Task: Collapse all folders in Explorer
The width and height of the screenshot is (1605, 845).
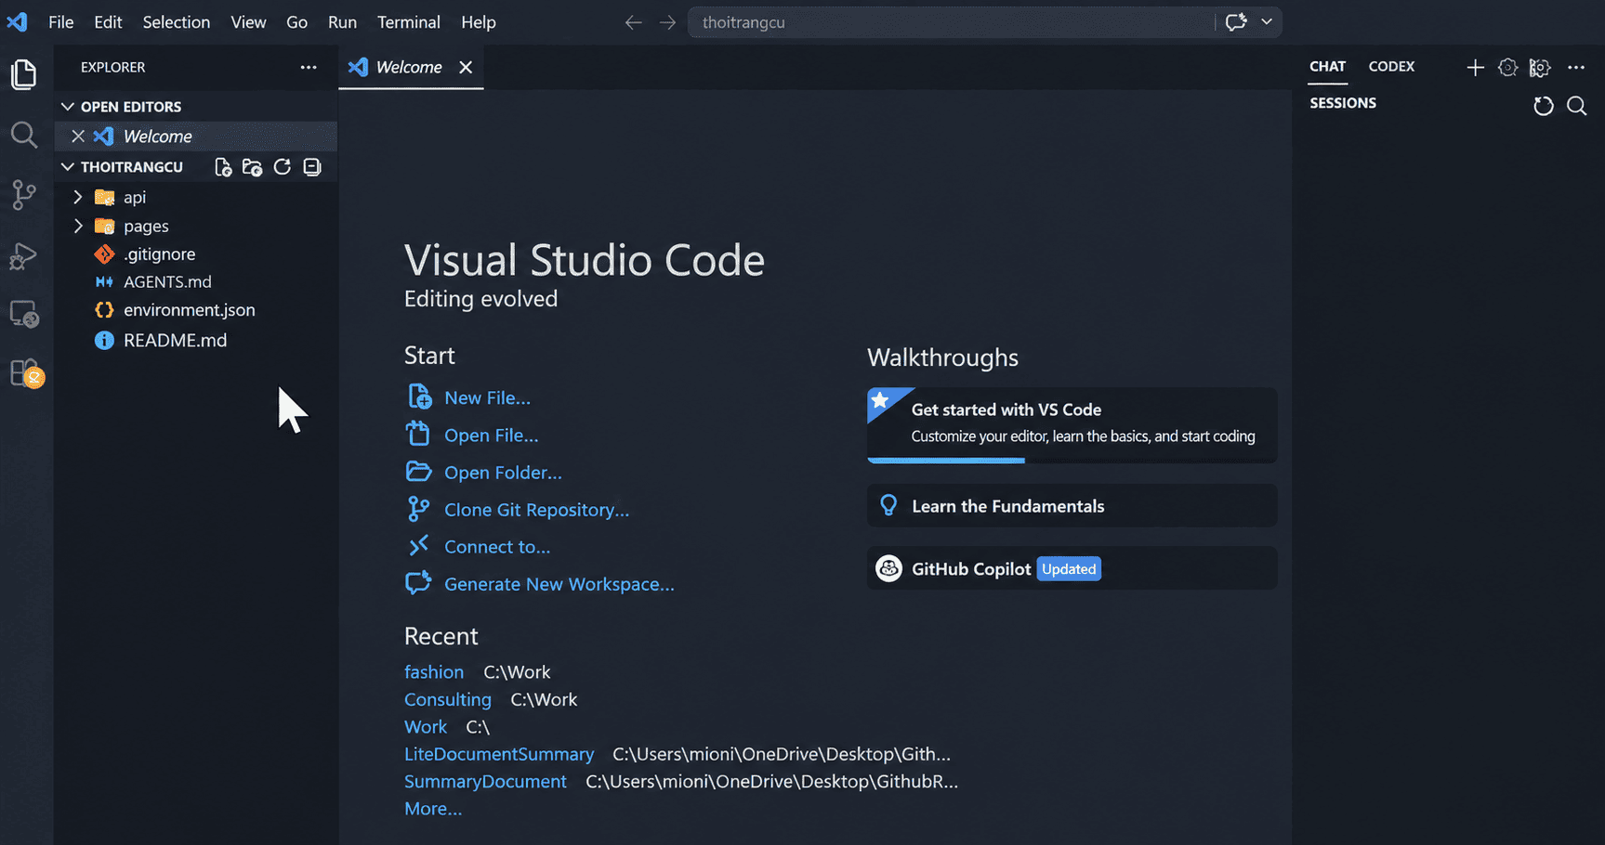Action: pyautogui.click(x=312, y=167)
